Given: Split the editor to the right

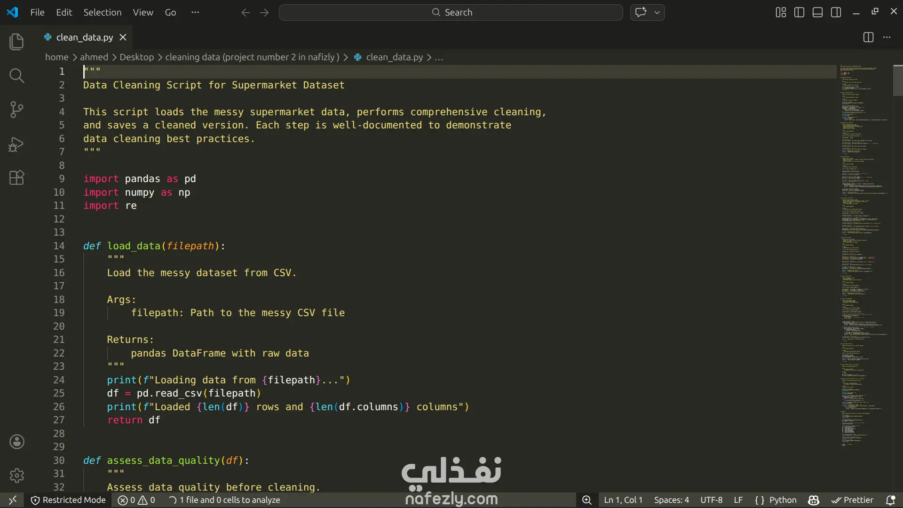Looking at the screenshot, I should 868,37.
